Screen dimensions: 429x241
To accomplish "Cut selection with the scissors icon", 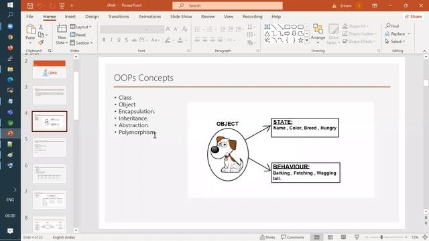I will click(x=41, y=27).
